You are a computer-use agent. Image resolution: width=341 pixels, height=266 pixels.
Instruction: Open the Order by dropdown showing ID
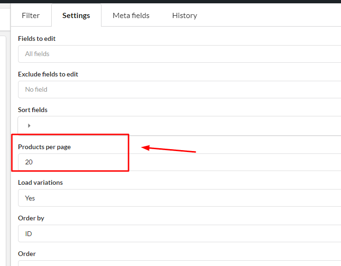click(179, 234)
